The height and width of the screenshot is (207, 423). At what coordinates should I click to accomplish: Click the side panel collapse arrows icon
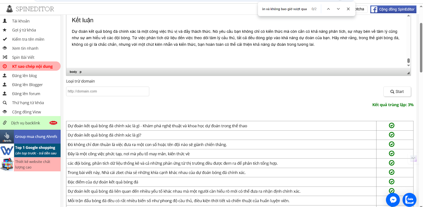click(413, 158)
